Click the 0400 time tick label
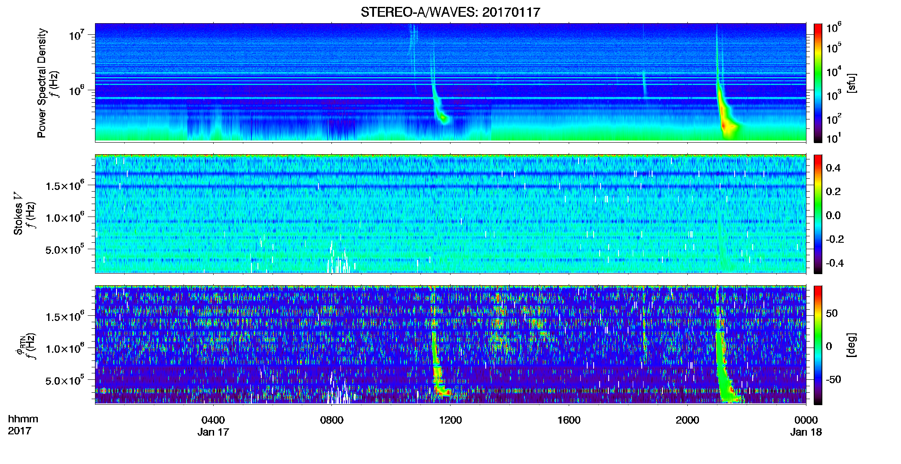The image size is (901, 464). (213, 420)
